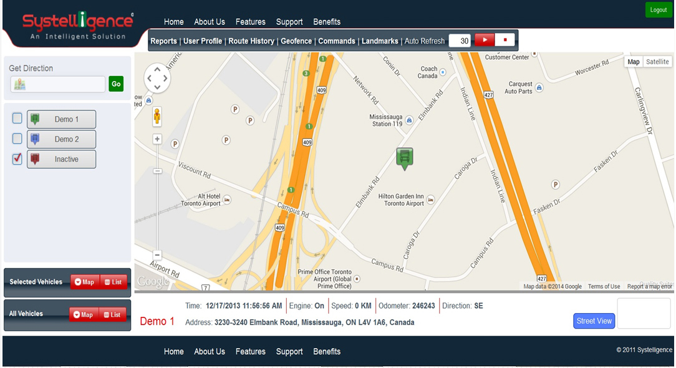Click the green Demo 1 vehicle icon
676x368 pixels.
[x=35, y=119]
